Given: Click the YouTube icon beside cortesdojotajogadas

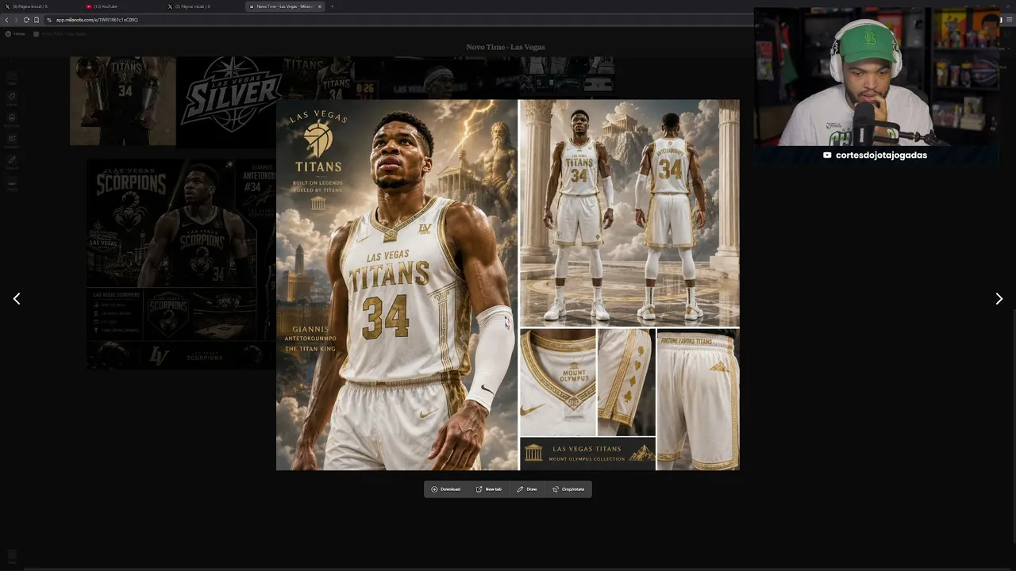Looking at the screenshot, I should pos(827,155).
